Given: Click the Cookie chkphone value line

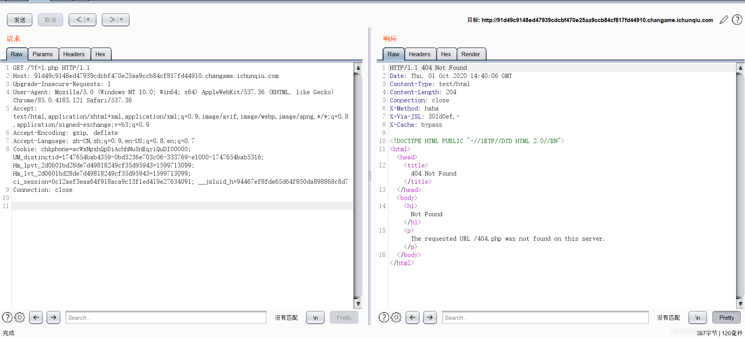Looking at the screenshot, I should [x=102, y=149].
